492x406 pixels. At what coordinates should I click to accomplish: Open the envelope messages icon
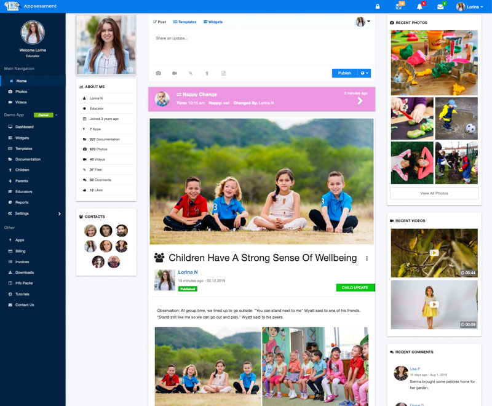(440, 7)
